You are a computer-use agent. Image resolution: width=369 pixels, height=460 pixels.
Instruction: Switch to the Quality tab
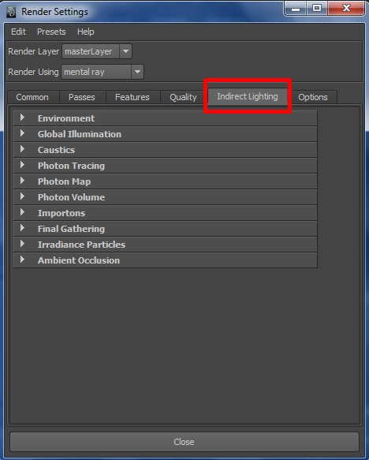[183, 97]
